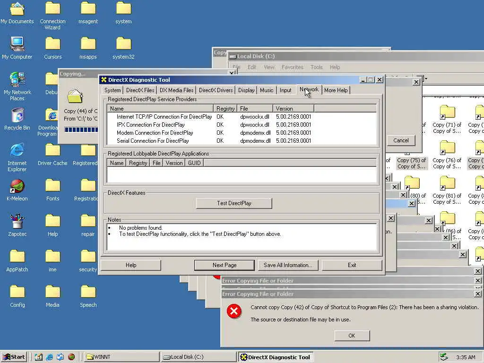Open the ime folder
Image resolution: width=484 pixels, height=363 pixels.
52,261
